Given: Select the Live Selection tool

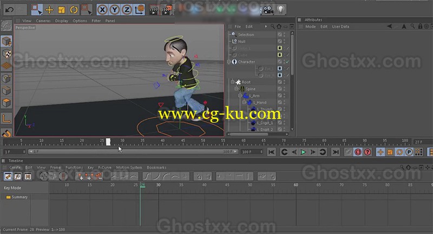Looking at the screenshot, I should point(36,10).
